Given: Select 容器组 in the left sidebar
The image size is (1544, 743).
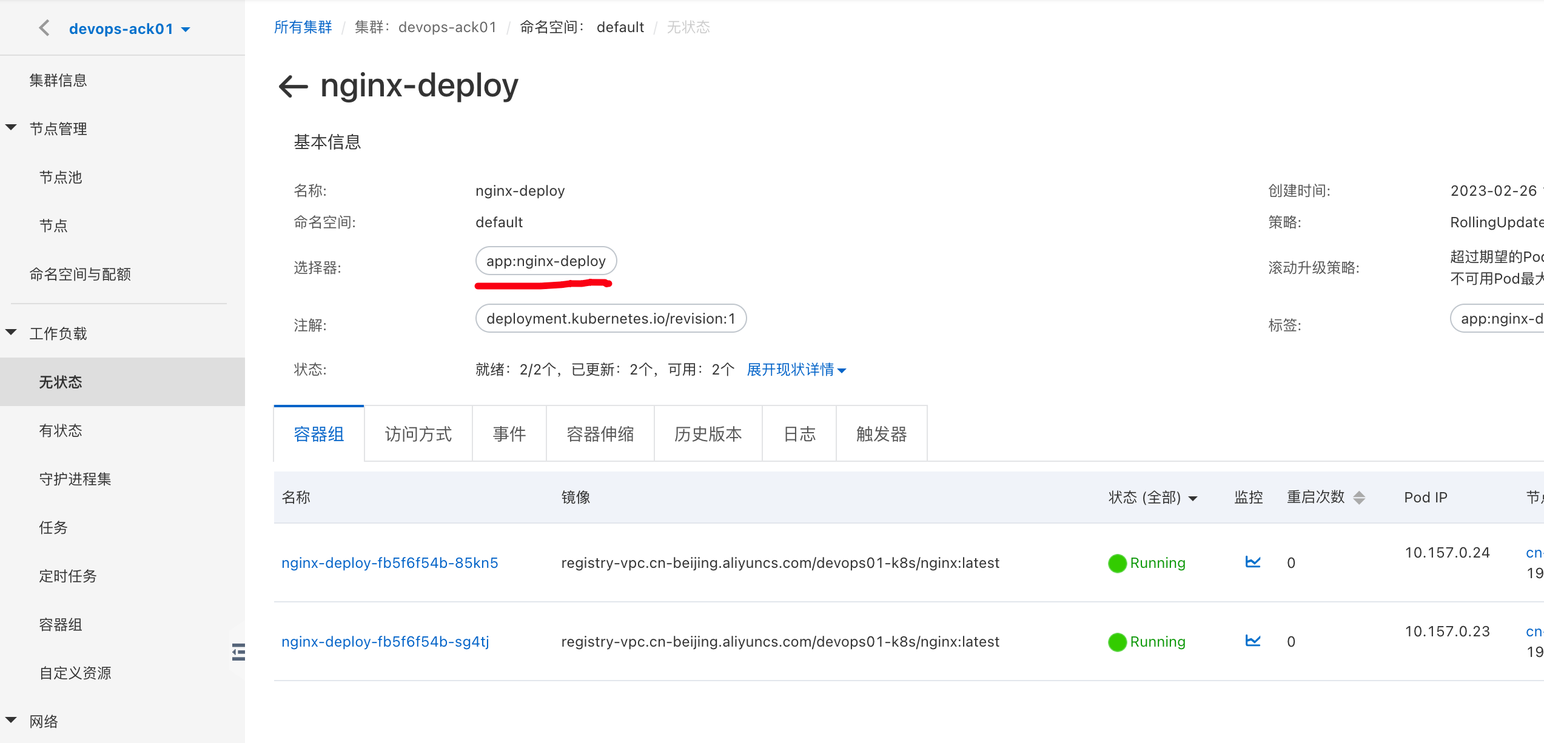Looking at the screenshot, I should click(x=61, y=624).
